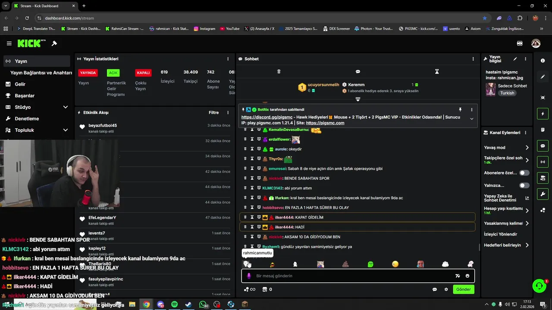Screen dimensions: 552x310
Task: Expand the Stüdyo sidebar section
Action: point(66,107)
